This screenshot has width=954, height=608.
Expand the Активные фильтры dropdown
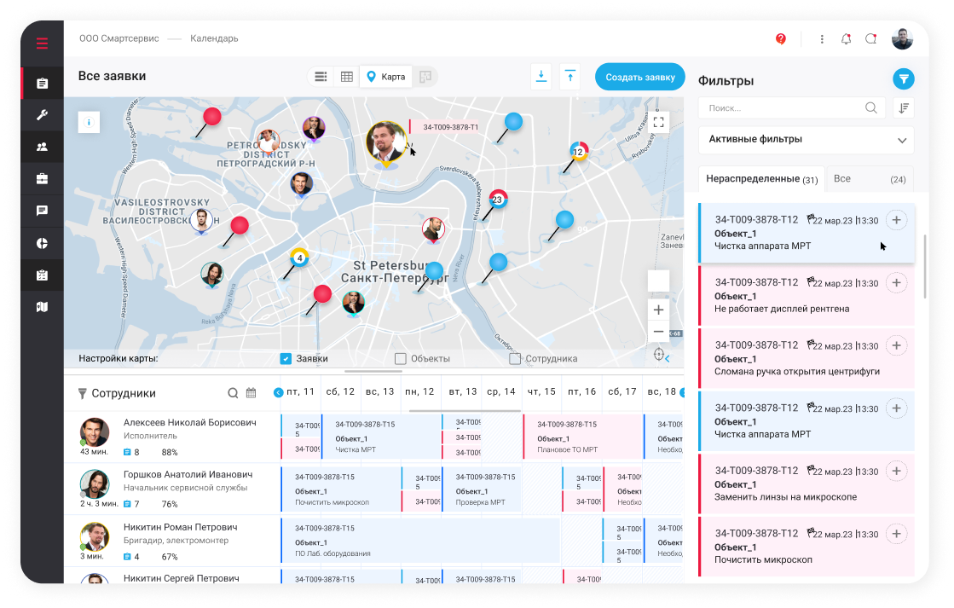tap(807, 139)
